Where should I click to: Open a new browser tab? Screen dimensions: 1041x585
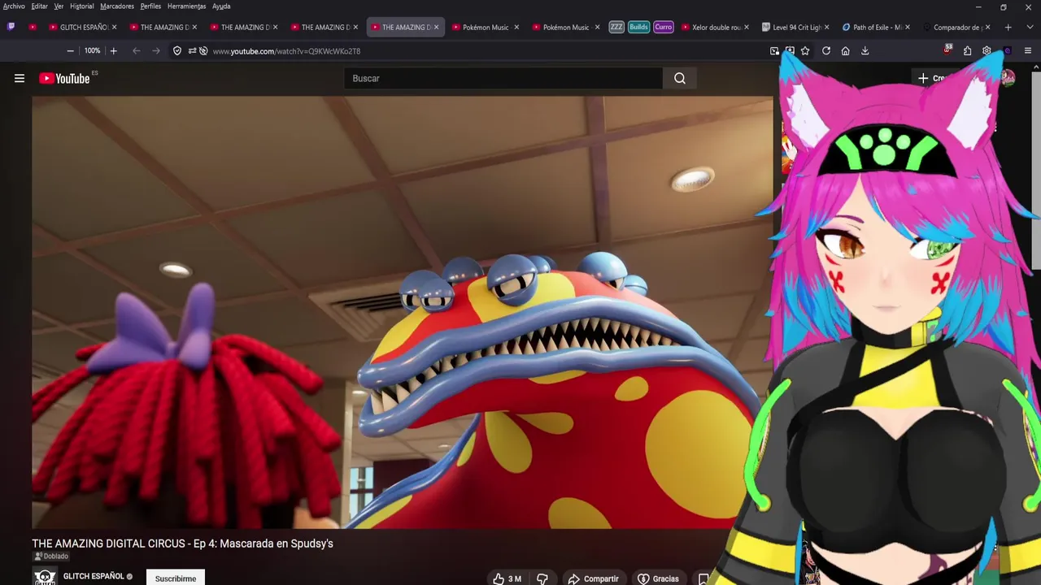[x=1008, y=27]
